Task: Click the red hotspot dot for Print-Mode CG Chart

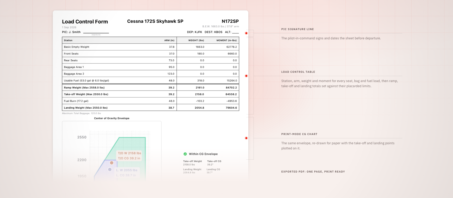Action: coord(246,138)
